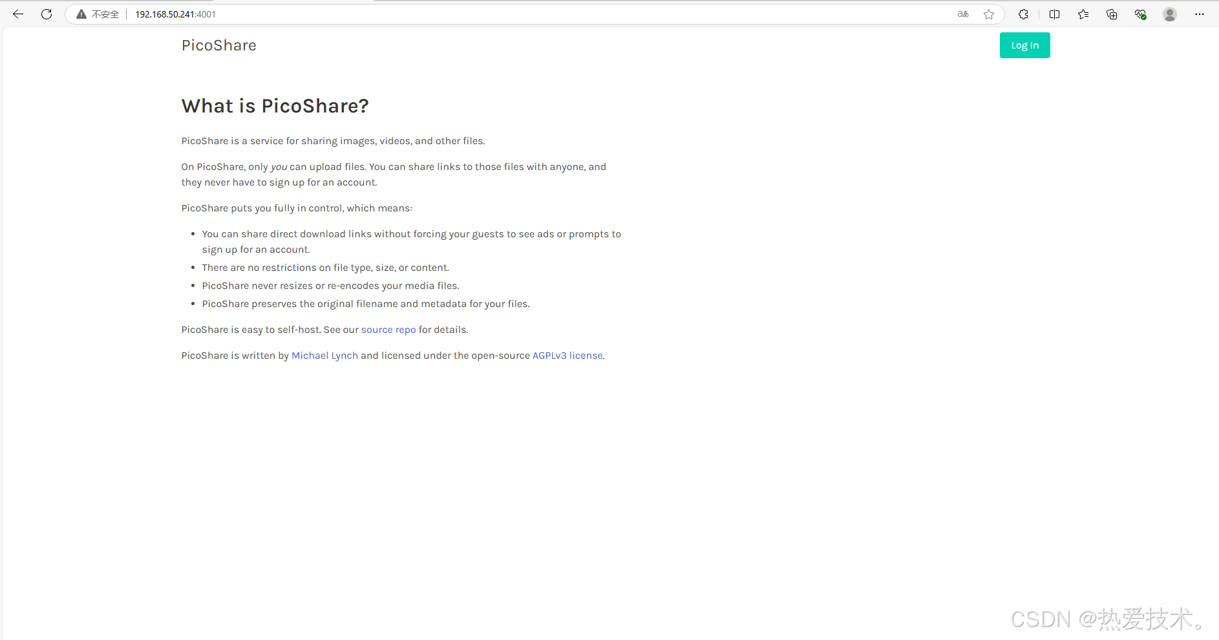
Task: Click the What is PicoShare? heading
Action: (x=275, y=106)
